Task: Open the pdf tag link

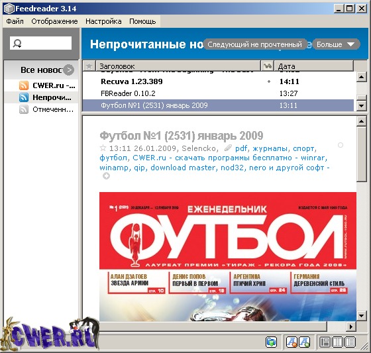Action: [241, 148]
